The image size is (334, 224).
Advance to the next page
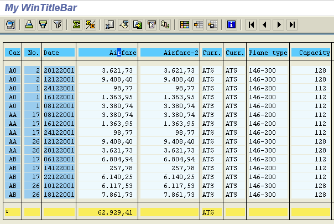278,24
